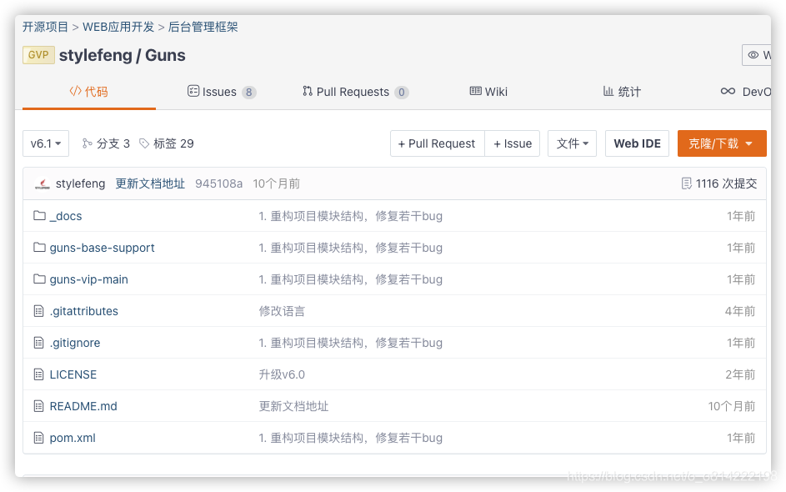Click the file icon beside pom.xml
Image resolution: width=786 pixels, height=492 pixels.
pyautogui.click(x=38, y=438)
